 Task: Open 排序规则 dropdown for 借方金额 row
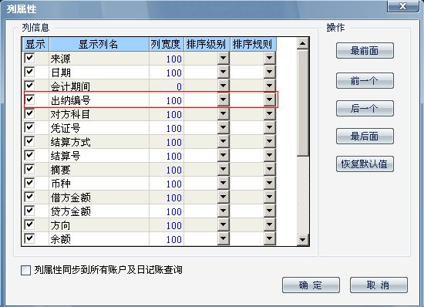pos(270,197)
